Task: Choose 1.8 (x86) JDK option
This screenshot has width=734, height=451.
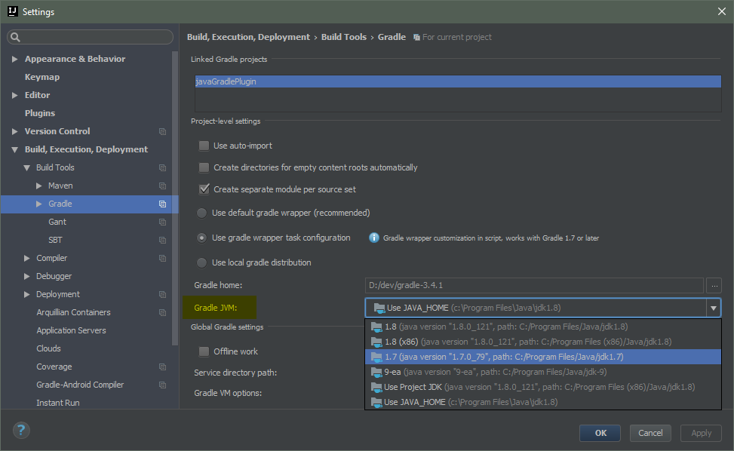Action: [543, 342]
